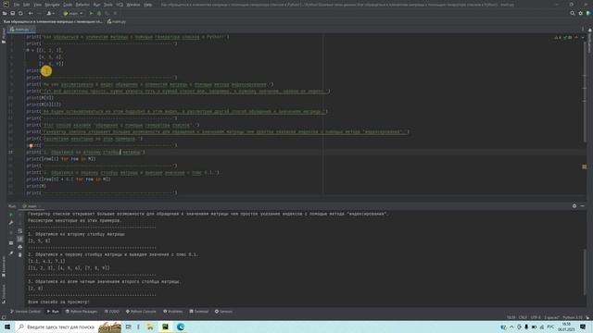Click the Search Everywhere magnifier icon
The image size is (593, 333).
coord(573,13)
